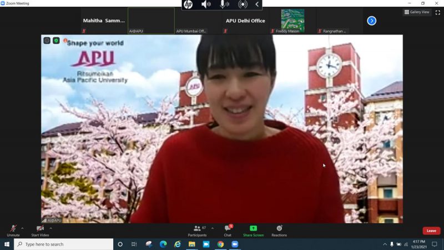
Task: Select the Freddy Mason video thumbnail
Action: [x=292, y=21]
